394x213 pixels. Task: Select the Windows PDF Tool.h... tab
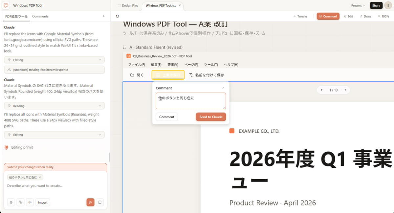(161, 6)
